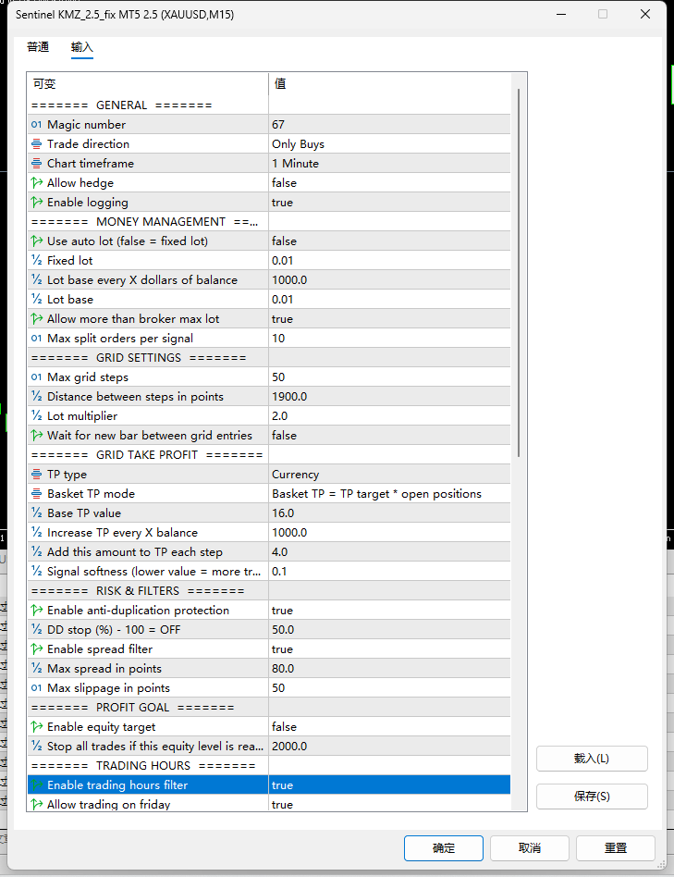The height and width of the screenshot is (877, 674).
Task: Click the boolean icon beside Enable anti-duplication protection
Action: pos(36,611)
